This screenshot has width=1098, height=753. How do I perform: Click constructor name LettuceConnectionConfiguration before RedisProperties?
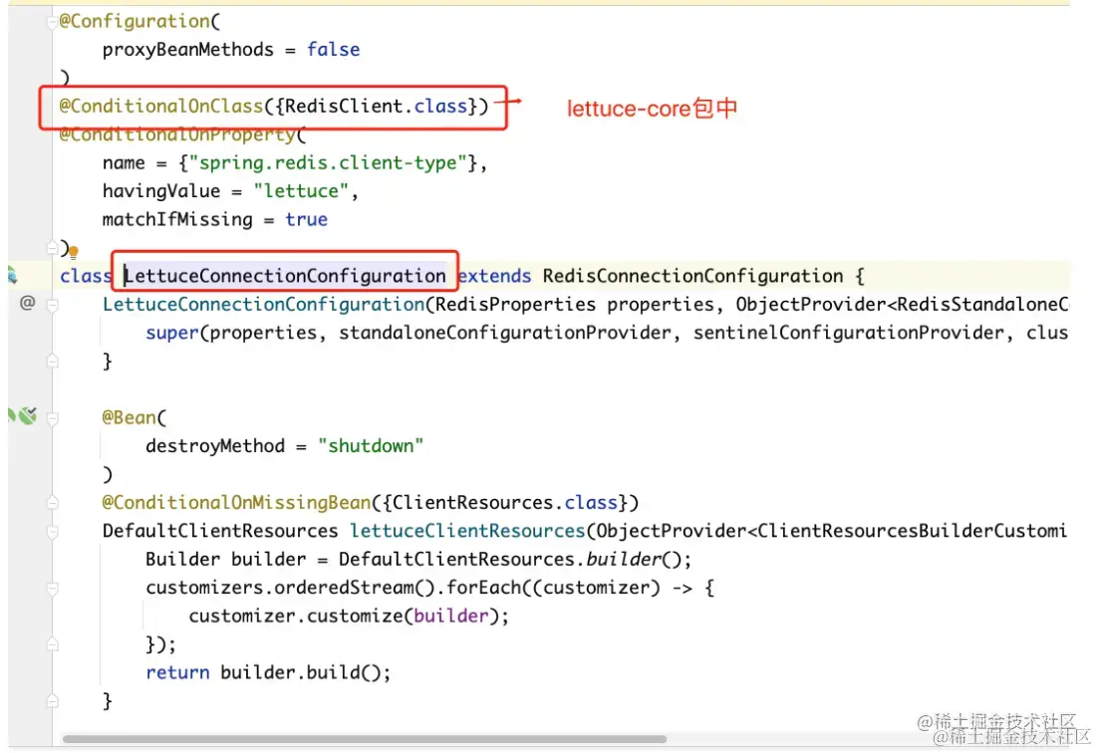263,305
